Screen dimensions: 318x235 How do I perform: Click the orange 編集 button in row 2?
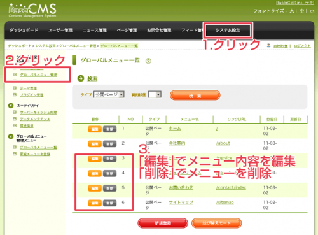(x=95, y=144)
